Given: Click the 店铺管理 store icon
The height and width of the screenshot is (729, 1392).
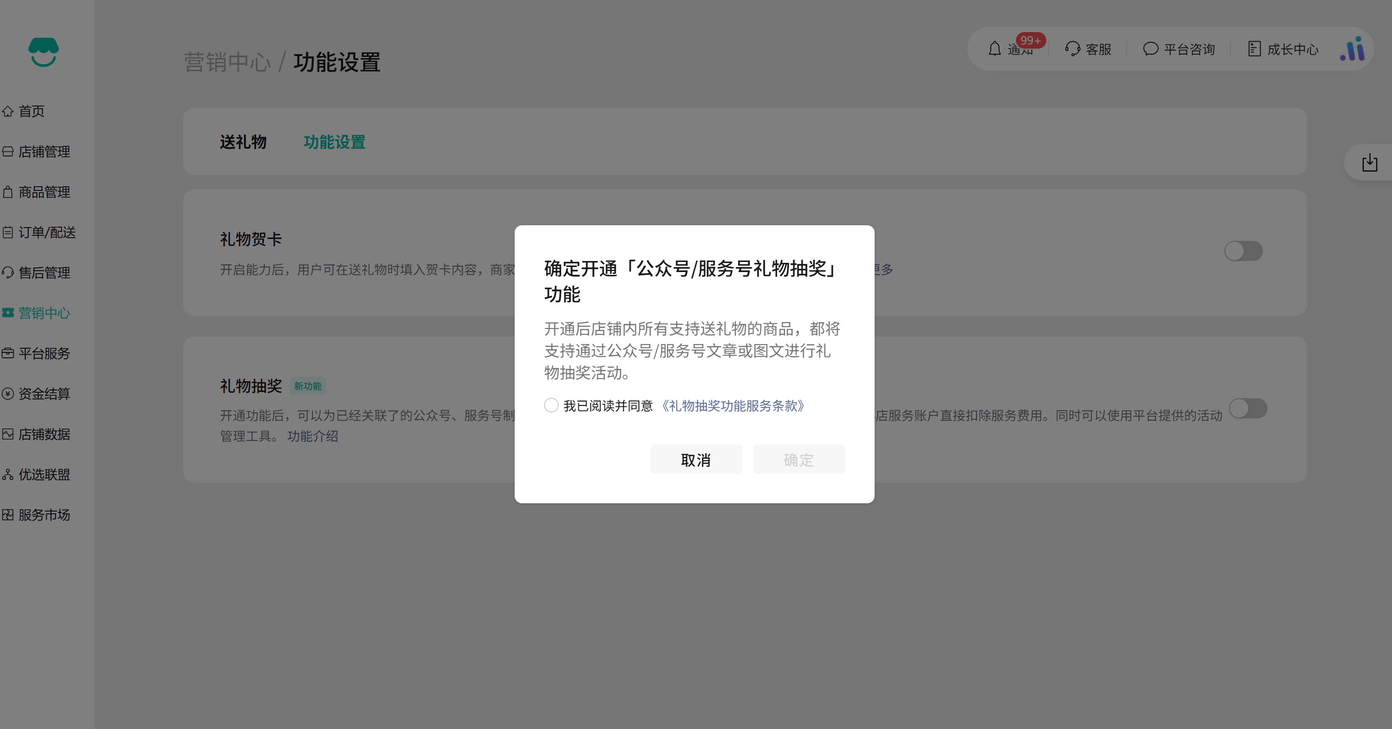Looking at the screenshot, I should tap(7, 152).
